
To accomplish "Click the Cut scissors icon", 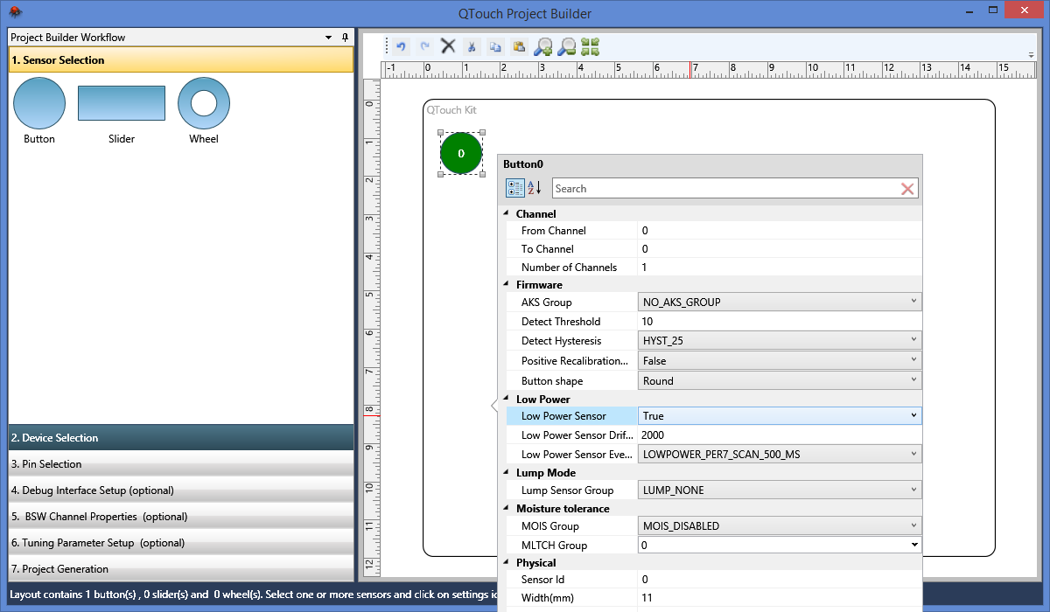I will (x=471, y=46).
